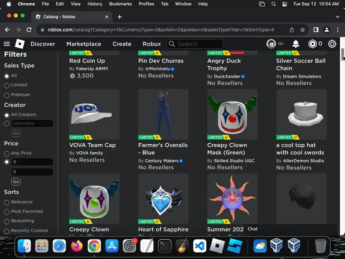Viewport: 345px width, 259px height.
Task: Open the VOVA Team Cap title
Action: [x=92, y=145]
